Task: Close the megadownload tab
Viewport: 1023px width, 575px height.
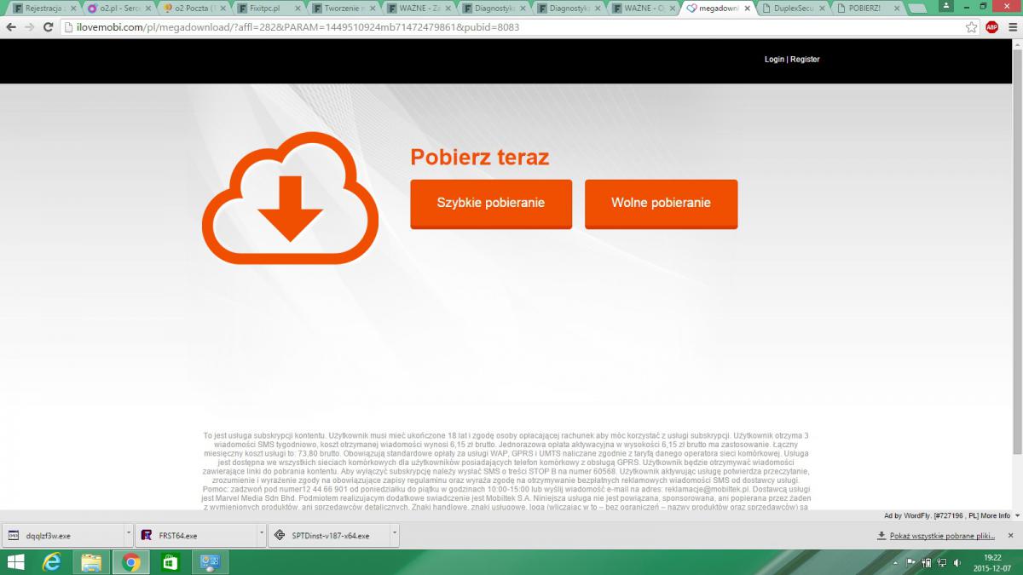Action: point(748,9)
